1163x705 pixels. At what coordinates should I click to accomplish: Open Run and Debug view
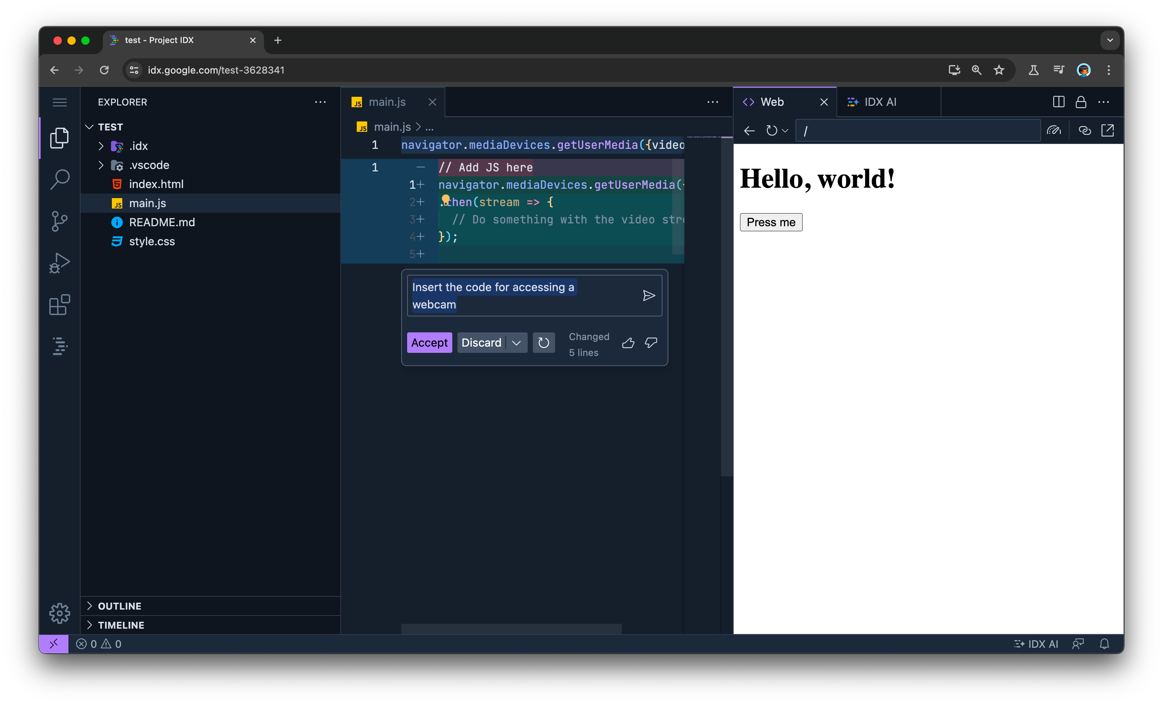click(x=59, y=263)
